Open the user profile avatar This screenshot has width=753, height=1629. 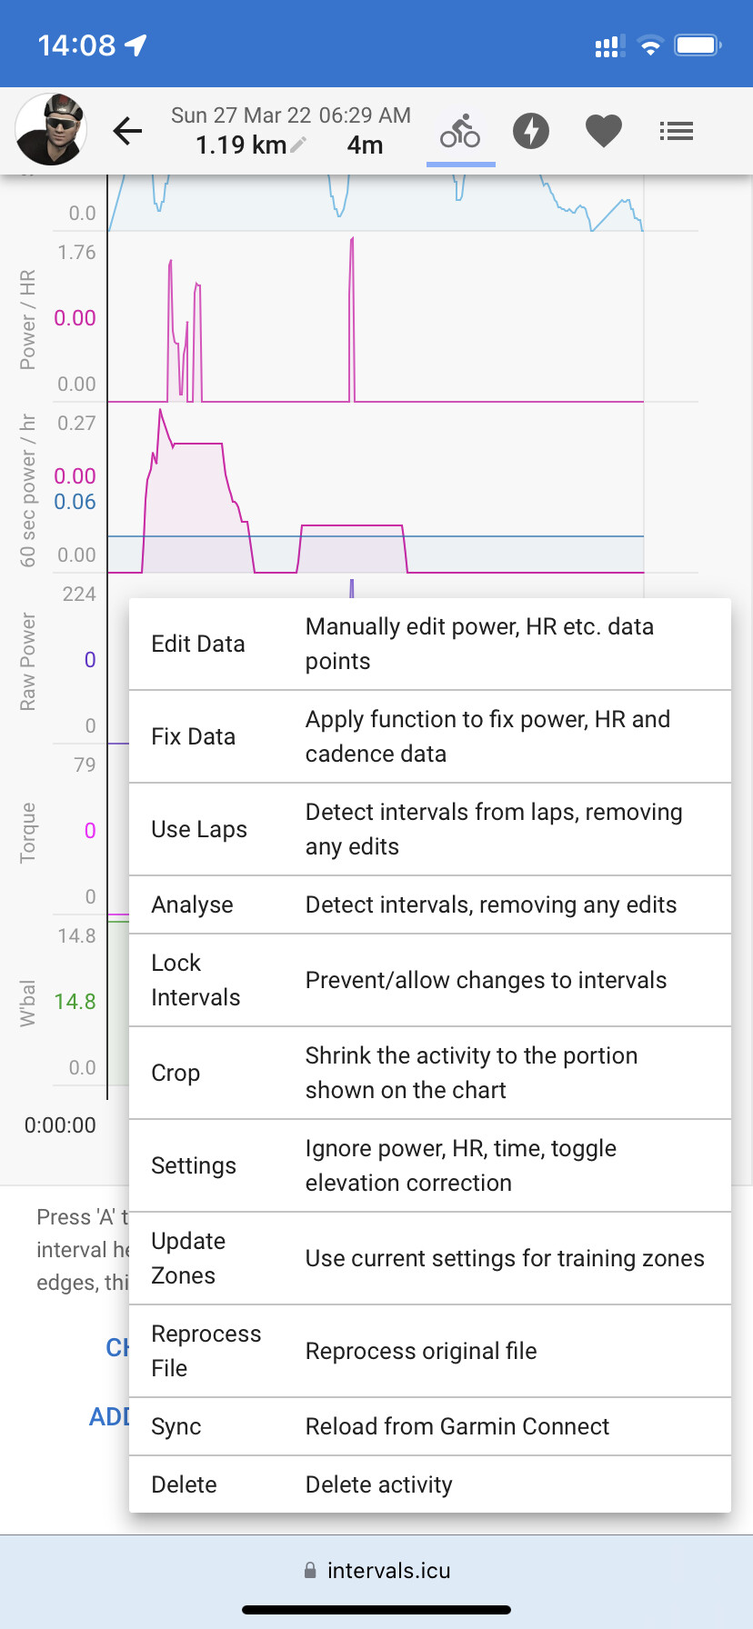(51, 129)
